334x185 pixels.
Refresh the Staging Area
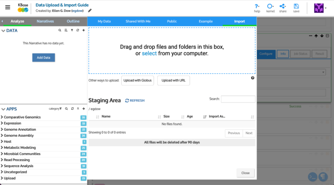click(x=134, y=101)
